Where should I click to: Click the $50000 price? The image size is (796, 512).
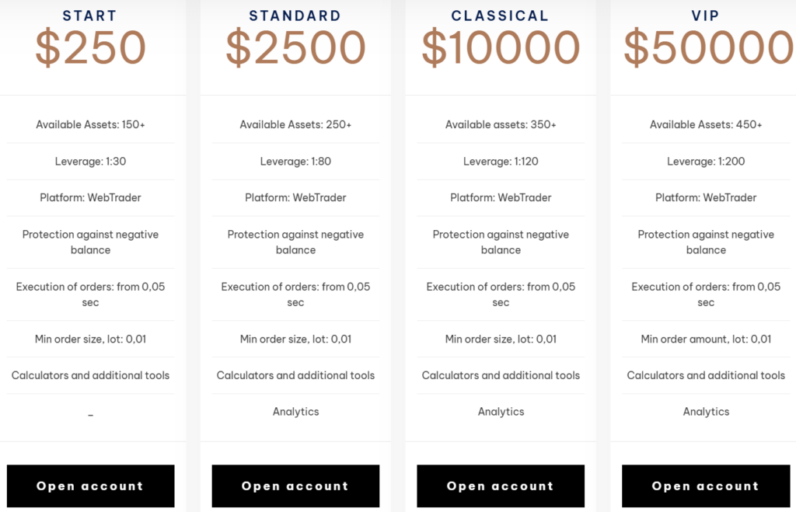707,48
